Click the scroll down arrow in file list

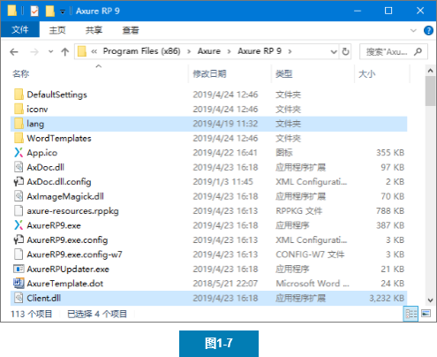430,300
